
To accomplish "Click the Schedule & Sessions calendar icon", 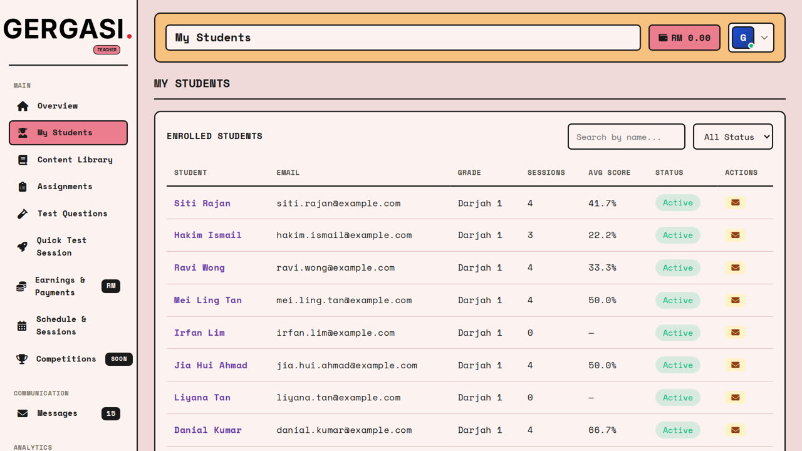I will pos(22,326).
